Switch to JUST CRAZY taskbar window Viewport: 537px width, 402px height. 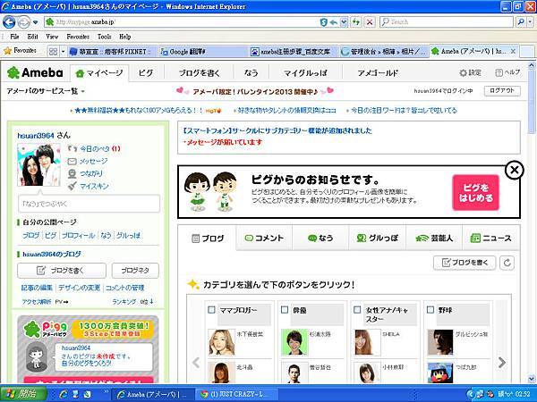(x=236, y=394)
